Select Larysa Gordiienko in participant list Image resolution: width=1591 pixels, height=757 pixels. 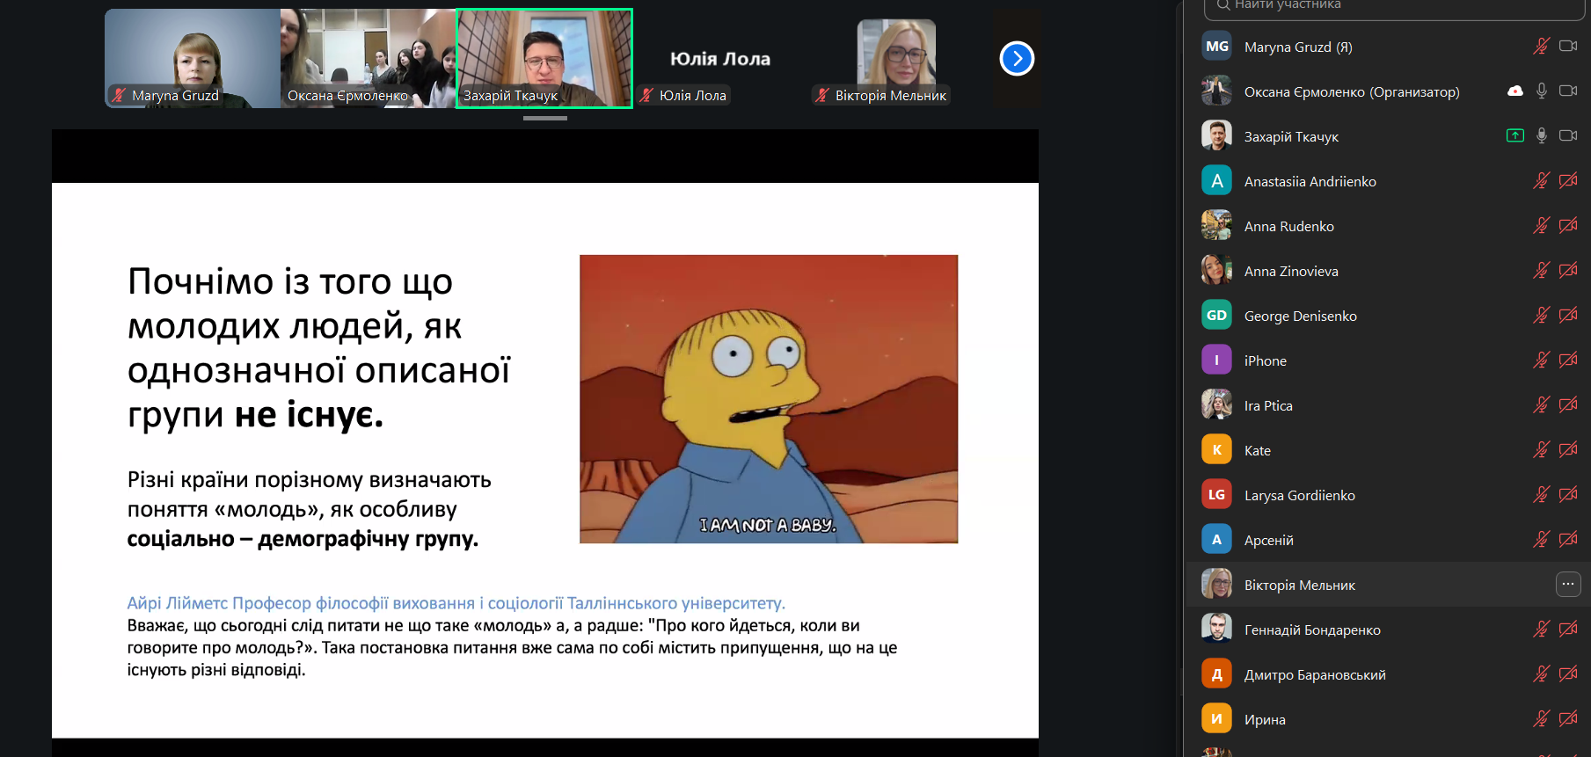click(x=1299, y=495)
